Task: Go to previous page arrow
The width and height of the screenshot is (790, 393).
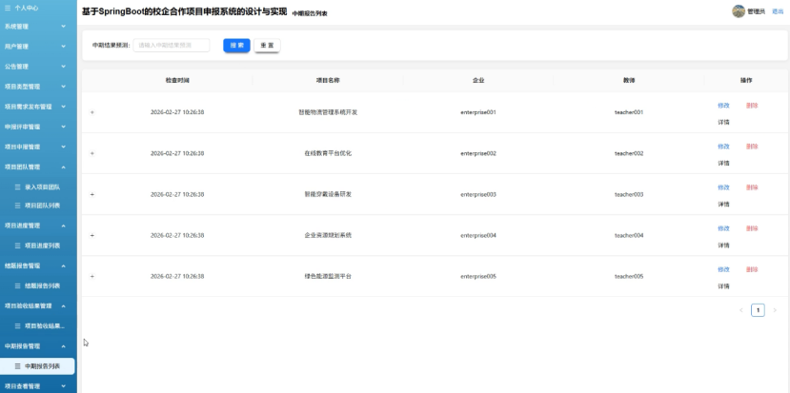Action: pyautogui.click(x=741, y=310)
